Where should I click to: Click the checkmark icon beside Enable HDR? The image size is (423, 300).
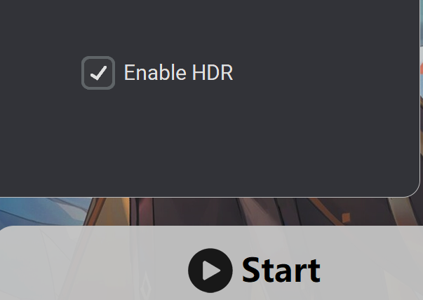(x=98, y=73)
